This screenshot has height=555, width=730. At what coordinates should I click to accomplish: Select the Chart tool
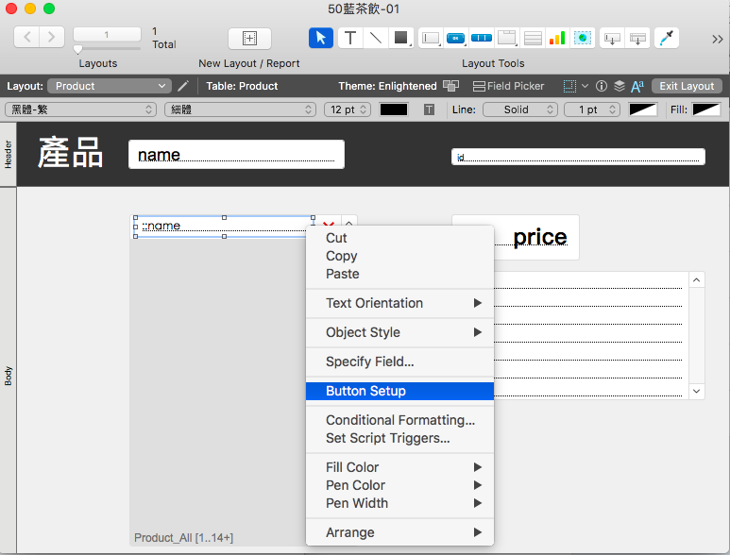pos(557,38)
